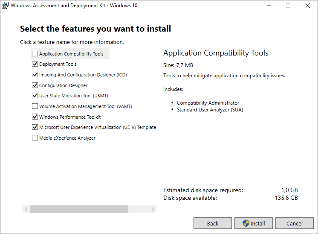The image size is (318, 234).
Task: Click the Windows ADK installer title bar icon
Action: click(x=6, y=6)
